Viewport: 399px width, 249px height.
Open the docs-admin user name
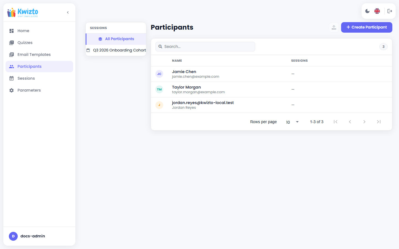tap(33, 236)
